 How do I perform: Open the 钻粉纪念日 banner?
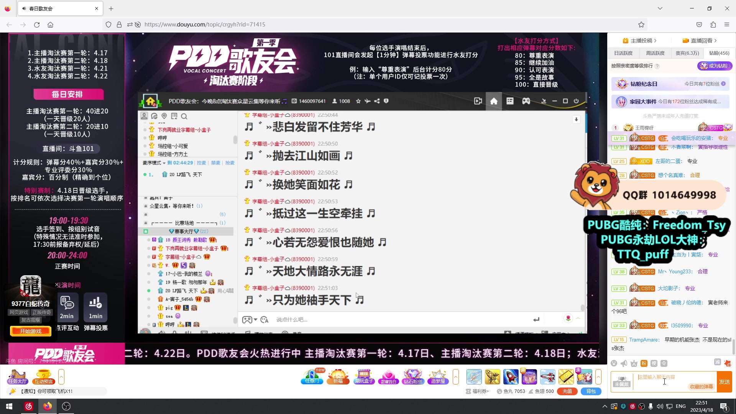pyautogui.click(x=670, y=84)
